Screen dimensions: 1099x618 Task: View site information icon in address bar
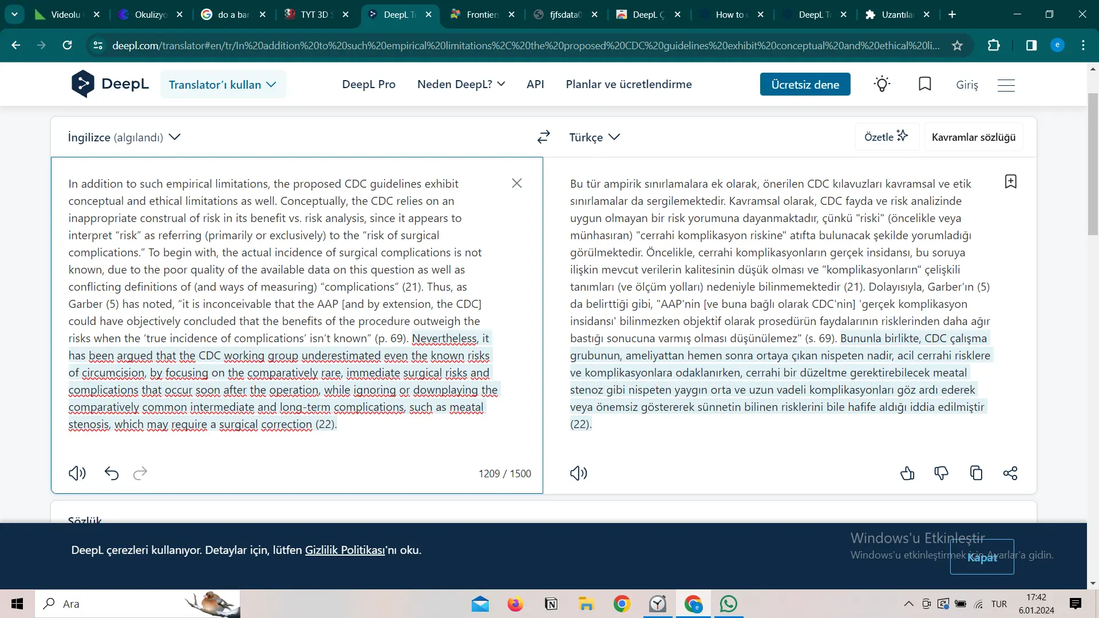(98, 45)
